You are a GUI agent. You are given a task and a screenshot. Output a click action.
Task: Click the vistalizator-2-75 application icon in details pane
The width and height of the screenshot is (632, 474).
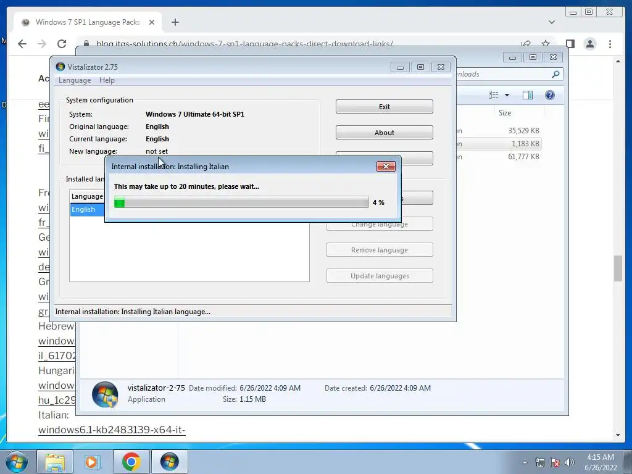[105, 394]
